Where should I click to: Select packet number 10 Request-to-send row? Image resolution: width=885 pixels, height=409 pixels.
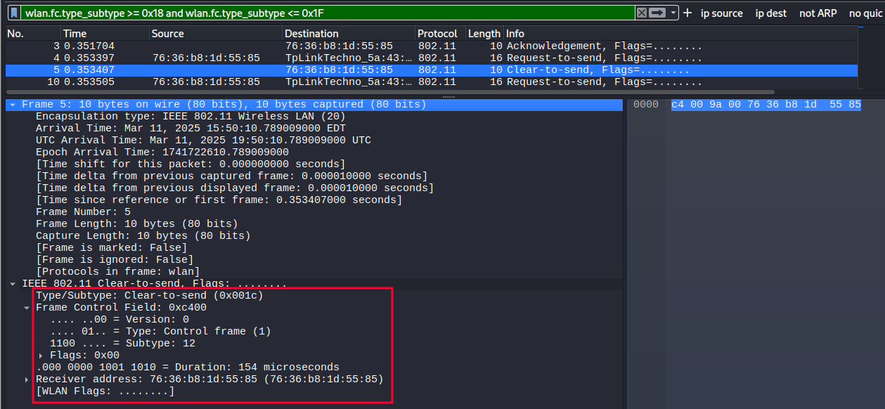point(351,82)
